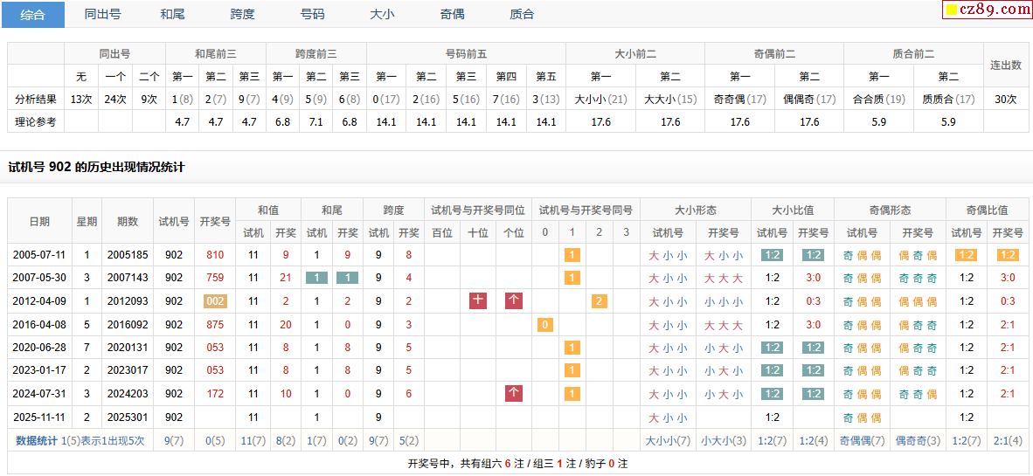Click the orange 2 badge in 2012-04-09 row
1033x476 pixels.
coord(599,301)
